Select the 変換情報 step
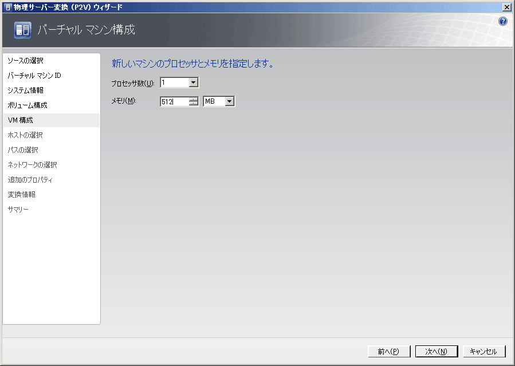This screenshot has height=366, width=515. 22,194
